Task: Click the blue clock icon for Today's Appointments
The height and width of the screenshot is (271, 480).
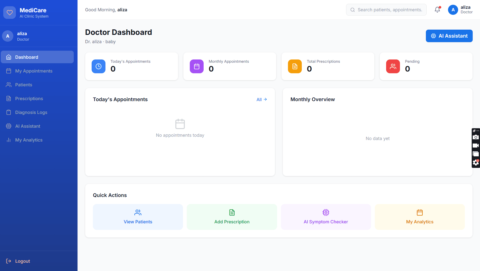Action: click(98, 66)
